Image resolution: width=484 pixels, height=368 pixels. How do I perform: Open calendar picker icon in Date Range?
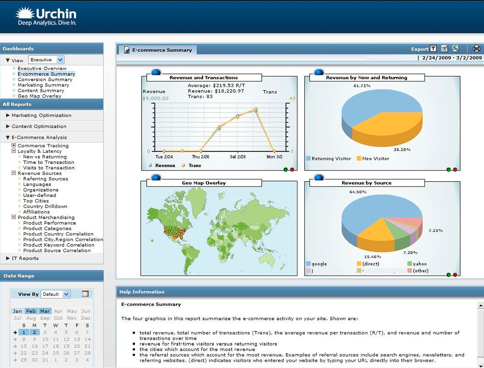pos(85,294)
